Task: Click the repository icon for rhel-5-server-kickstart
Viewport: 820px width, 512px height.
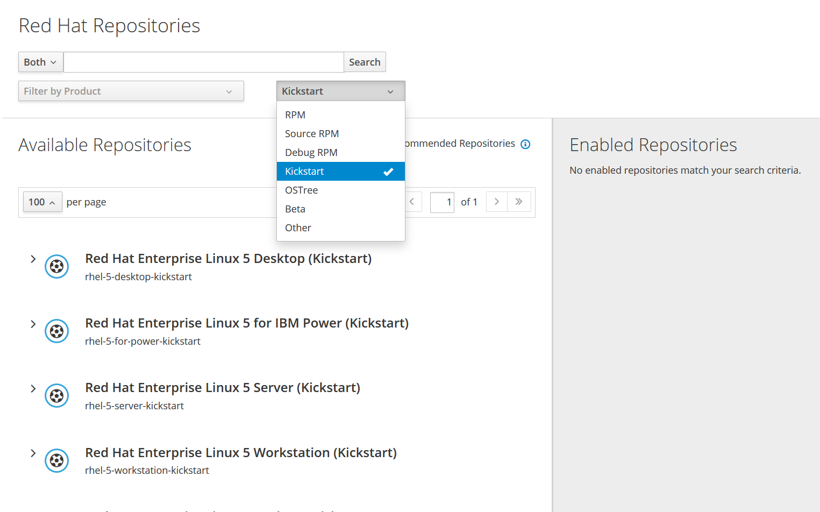Action: [56, 395]
